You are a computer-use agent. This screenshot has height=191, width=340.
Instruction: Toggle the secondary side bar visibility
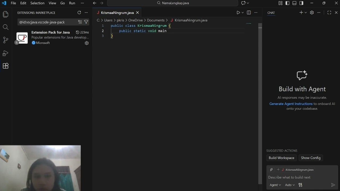click(301, 3)
